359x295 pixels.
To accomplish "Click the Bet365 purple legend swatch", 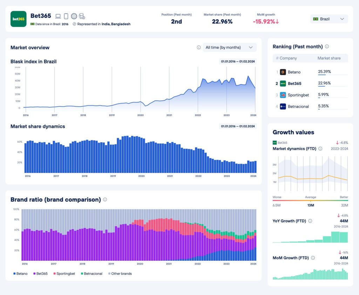I will coord(34,274).
